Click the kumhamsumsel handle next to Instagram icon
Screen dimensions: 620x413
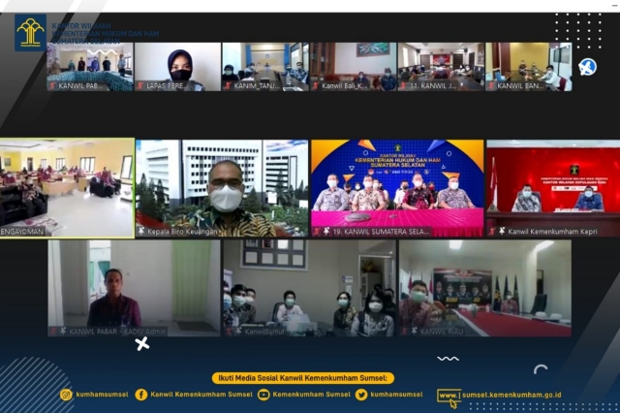click(102, 395)
